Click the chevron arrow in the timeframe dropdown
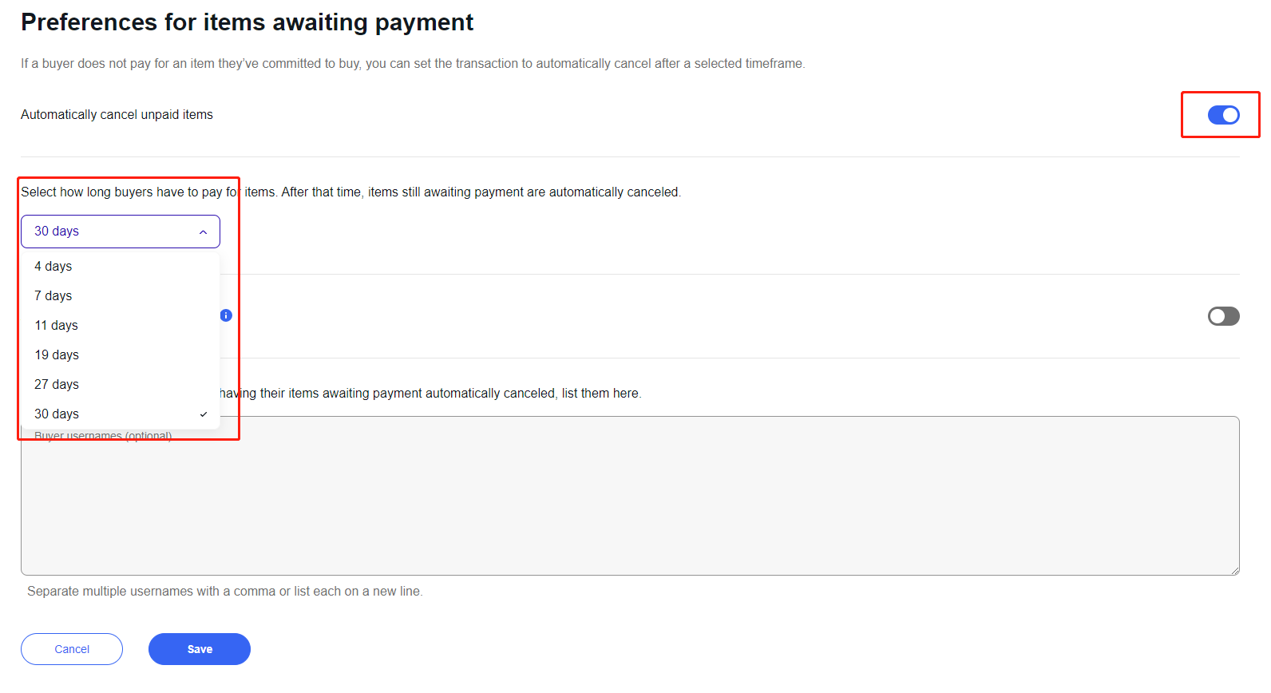Image resolution: width=1271 pixels, height=693 pixels. coord(204,232)
